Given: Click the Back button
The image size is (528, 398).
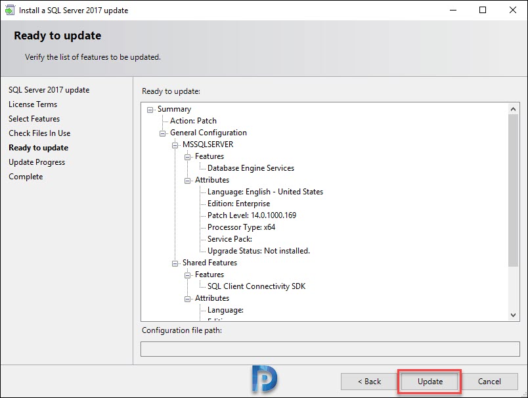Looking at the screenshot, I should coord(369,382).
